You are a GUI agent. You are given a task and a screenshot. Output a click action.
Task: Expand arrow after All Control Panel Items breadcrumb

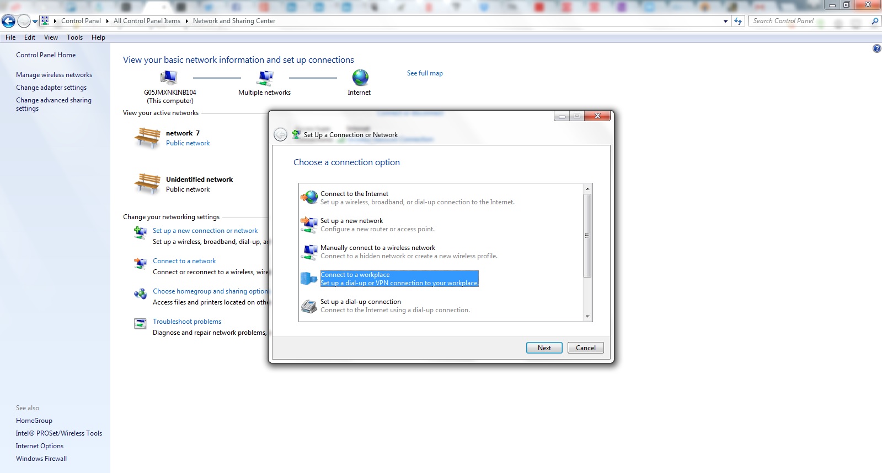[x=186, y=21]
